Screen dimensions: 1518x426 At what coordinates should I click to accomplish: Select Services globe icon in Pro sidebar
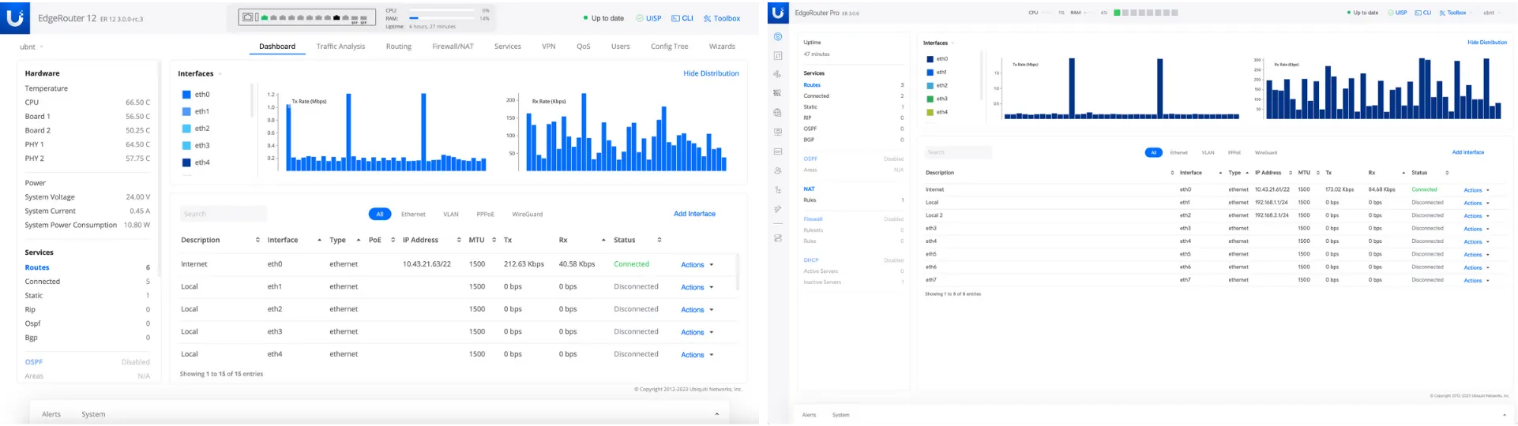[x=778, y=113]
